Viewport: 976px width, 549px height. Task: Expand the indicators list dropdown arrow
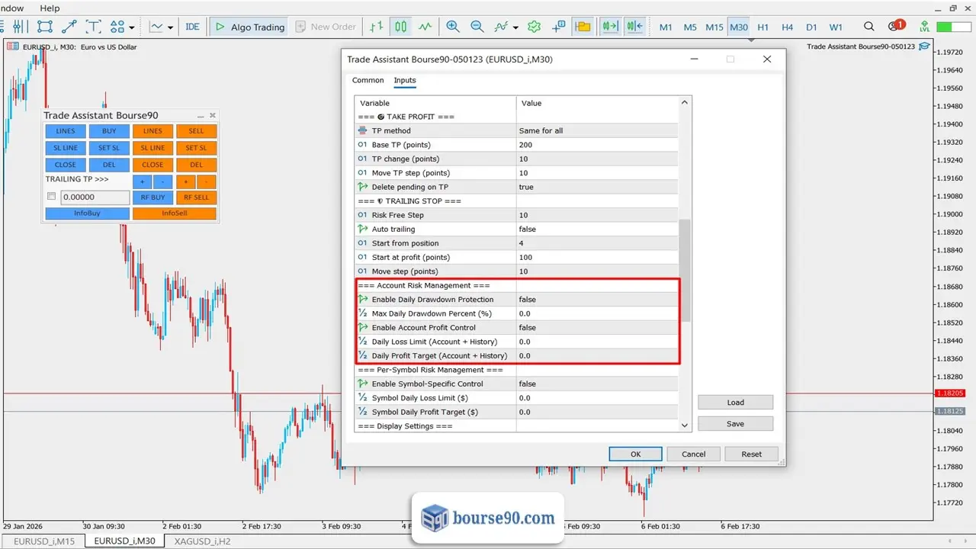515,27
